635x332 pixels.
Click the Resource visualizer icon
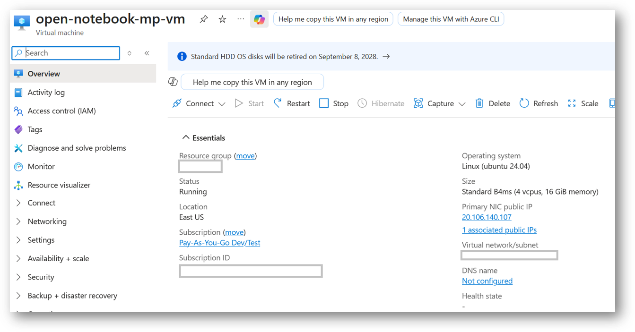18,185
